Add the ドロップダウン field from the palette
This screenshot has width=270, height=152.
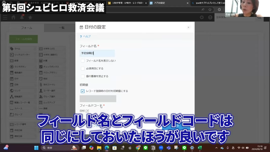[52, 73]
